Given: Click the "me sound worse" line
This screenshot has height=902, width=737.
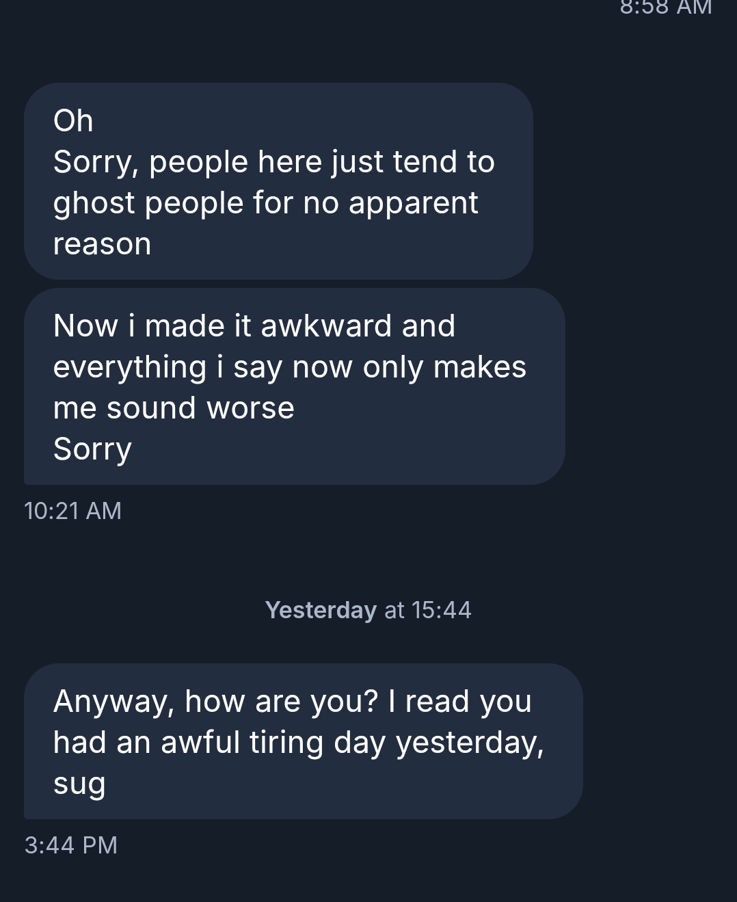Looking at the screenshot, I should (174, 408).
